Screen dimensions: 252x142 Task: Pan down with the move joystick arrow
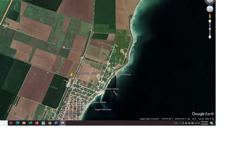click(210, 11)
